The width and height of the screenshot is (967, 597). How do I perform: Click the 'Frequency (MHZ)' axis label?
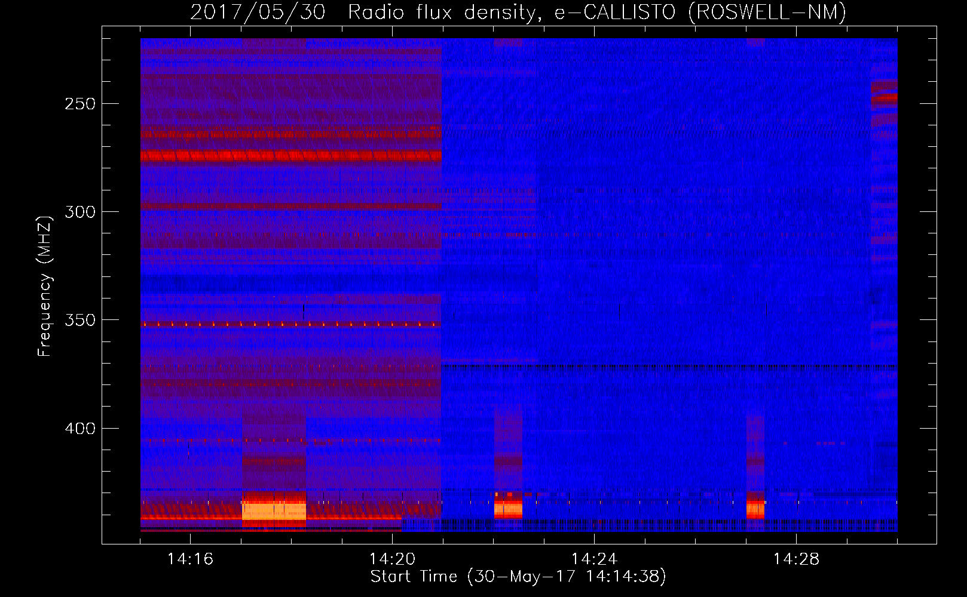pyautogui.click(x=45, y=286)
